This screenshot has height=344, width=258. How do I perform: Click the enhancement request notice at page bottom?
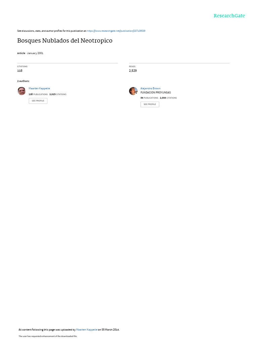point(48,336)
